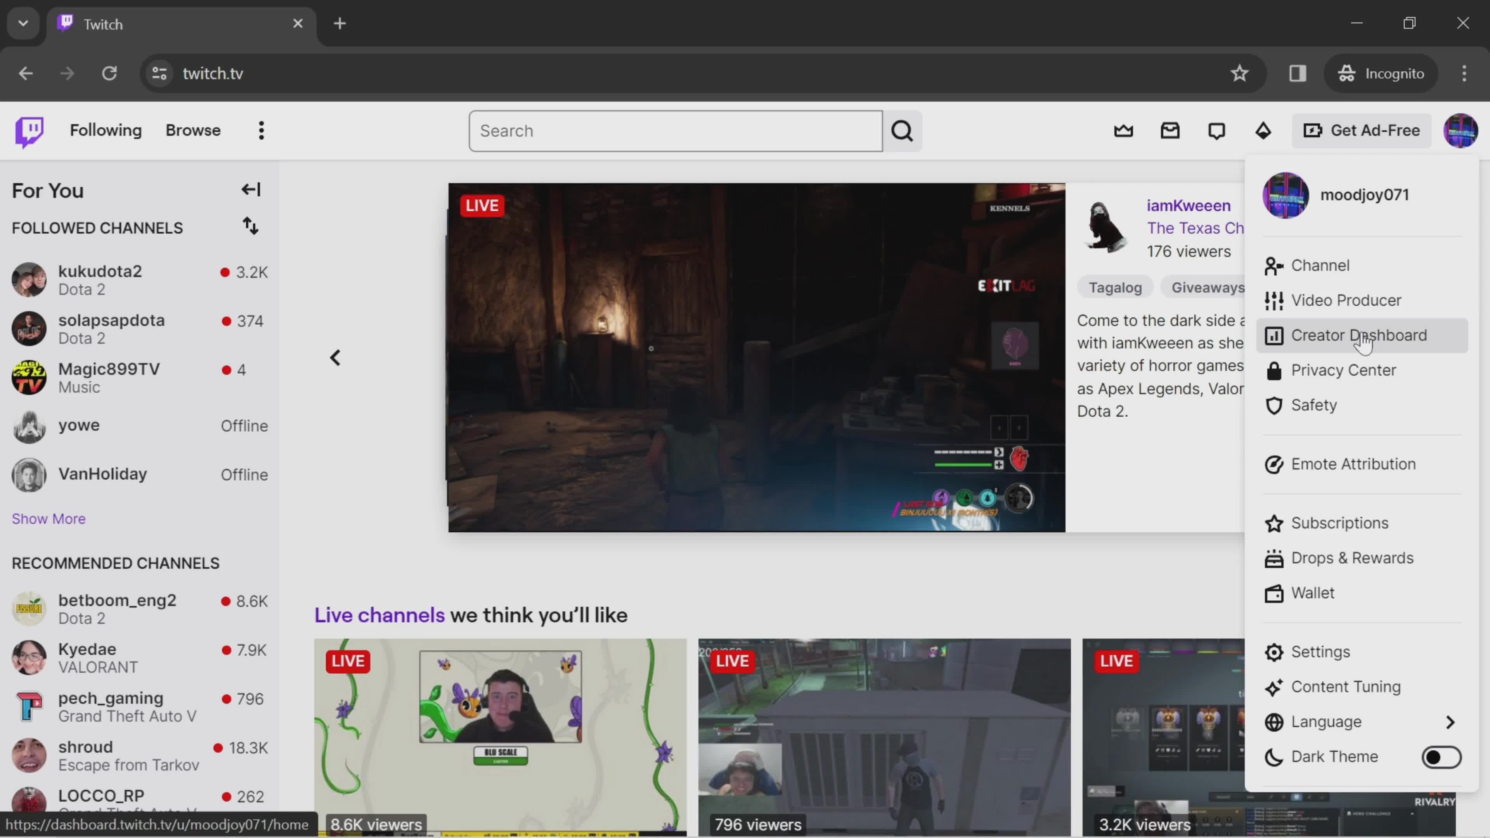Reload the page
Viewport: 1490px width, 838px height.
tap(109, 73)
